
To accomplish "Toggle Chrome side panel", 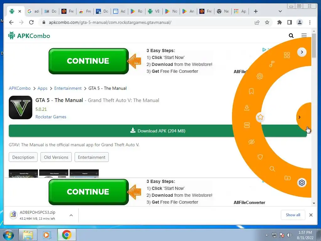I will (289, 22).
